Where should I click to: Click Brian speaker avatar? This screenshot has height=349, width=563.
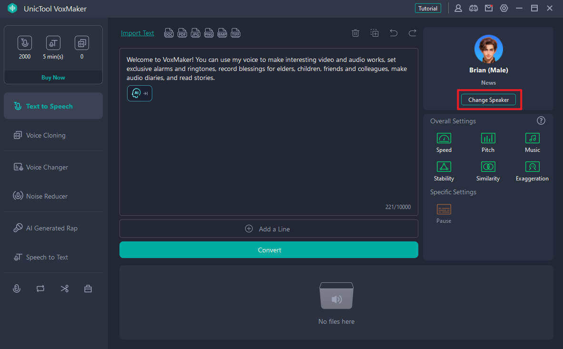[x=488, y=49]
